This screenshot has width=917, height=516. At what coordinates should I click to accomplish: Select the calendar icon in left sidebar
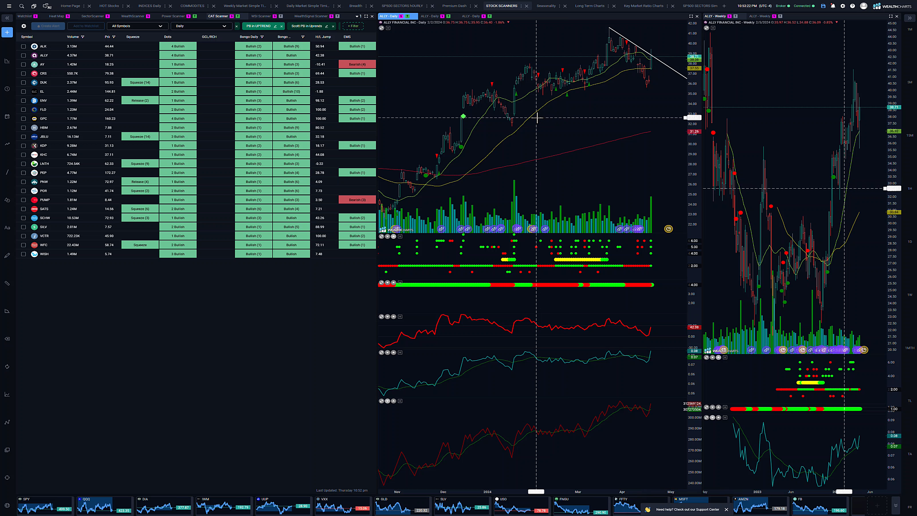(x=7, y=117)
